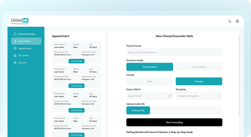Toggle dark mode with the moon icon
This screenshot has width=251, height=137.
230,21
